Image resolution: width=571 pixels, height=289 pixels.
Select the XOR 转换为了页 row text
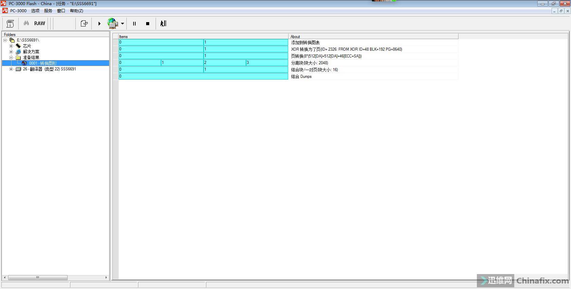coord(346,49)
